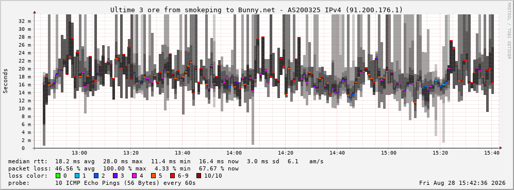
Task: Click the dark red 10/10 loss swatch
Action: (198, 176)
